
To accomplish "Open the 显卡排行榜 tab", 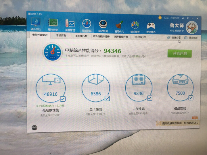I will click(x=140, y=37).
